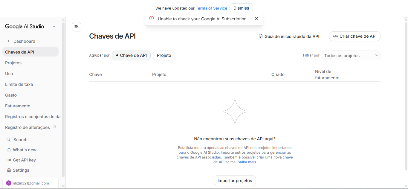Go to the Uso page
Image resolution: width=408 pixels, height=189 pixels.
coord(9,74)
